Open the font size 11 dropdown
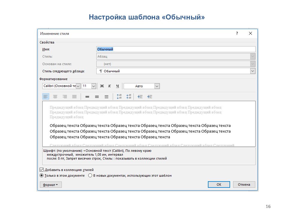The width and height of the screenshot is (288, 216). 94,86
